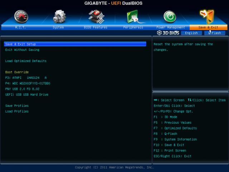229x172 pixels.
Task: Switch to the System tab
Action: coord(58,27)
